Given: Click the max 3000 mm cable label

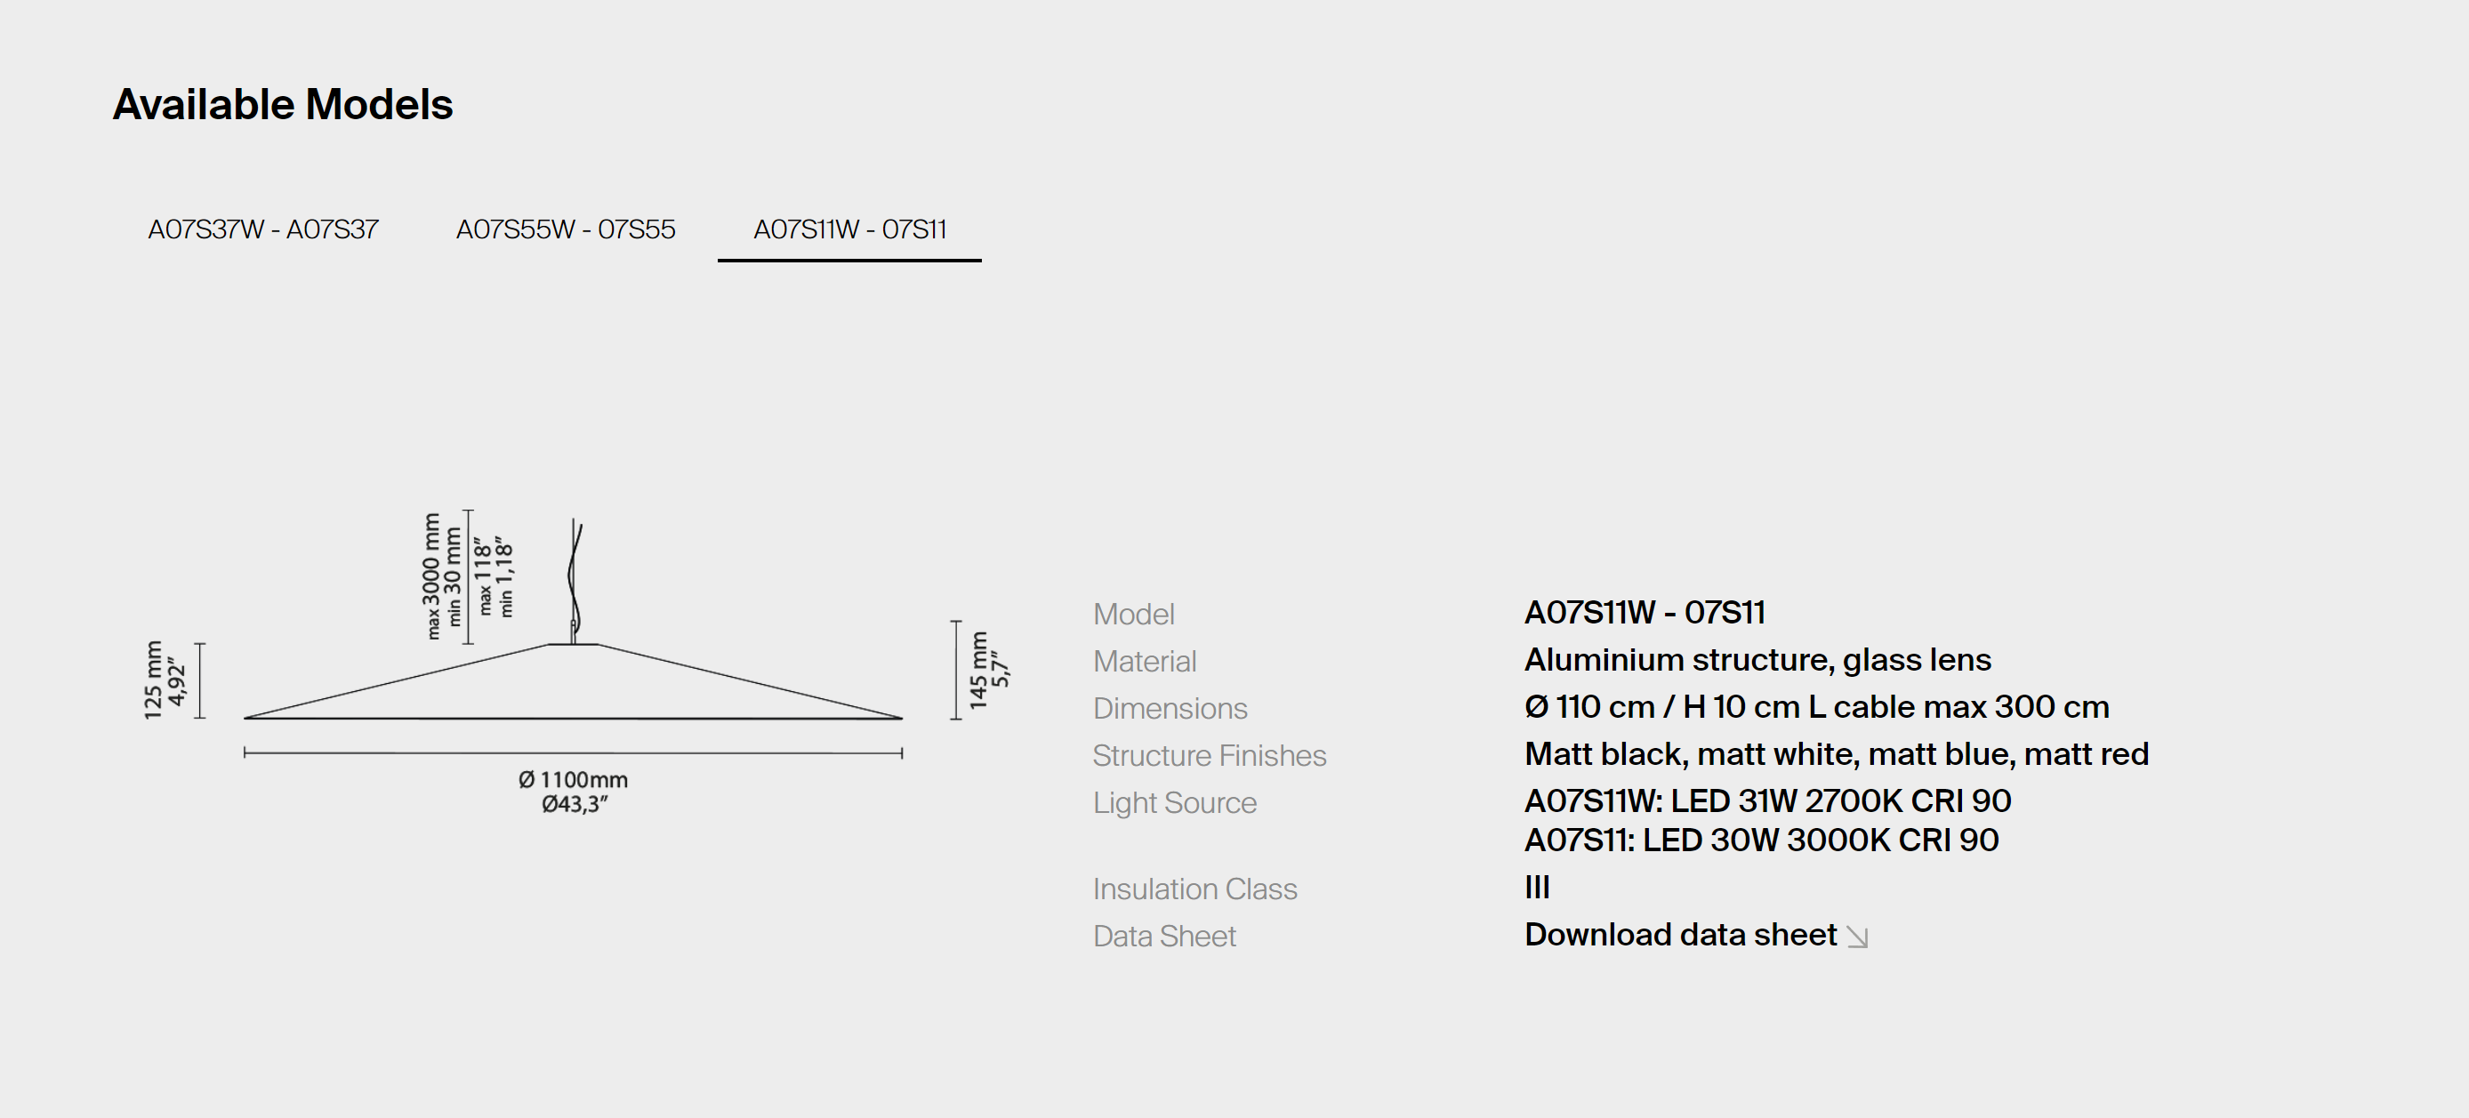Looking at the screenshot, I should click(x=431, y=575).
